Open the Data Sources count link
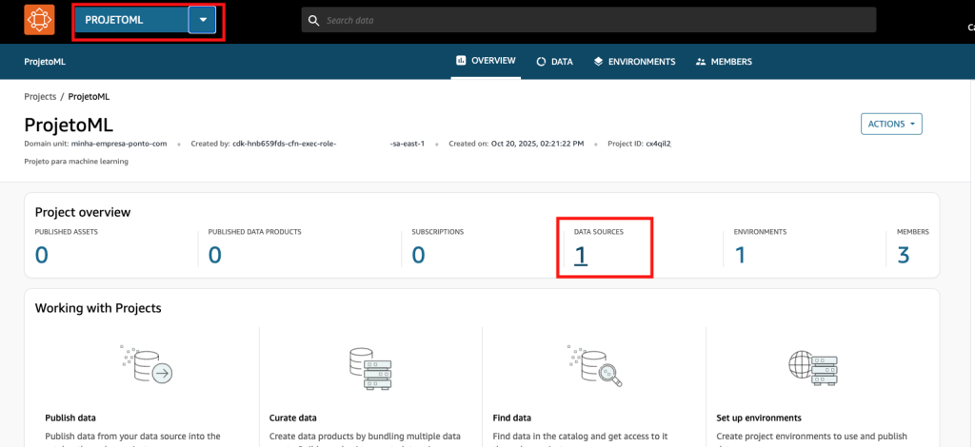 (x=579, y=254)
